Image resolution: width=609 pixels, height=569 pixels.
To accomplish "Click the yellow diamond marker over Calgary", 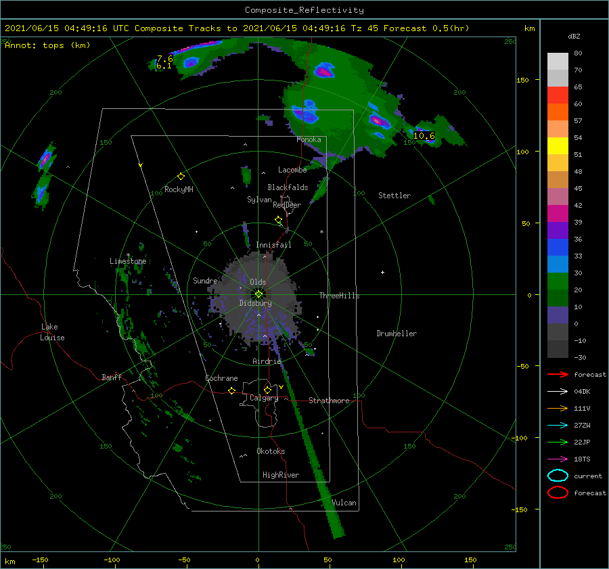I will (267, 390).
